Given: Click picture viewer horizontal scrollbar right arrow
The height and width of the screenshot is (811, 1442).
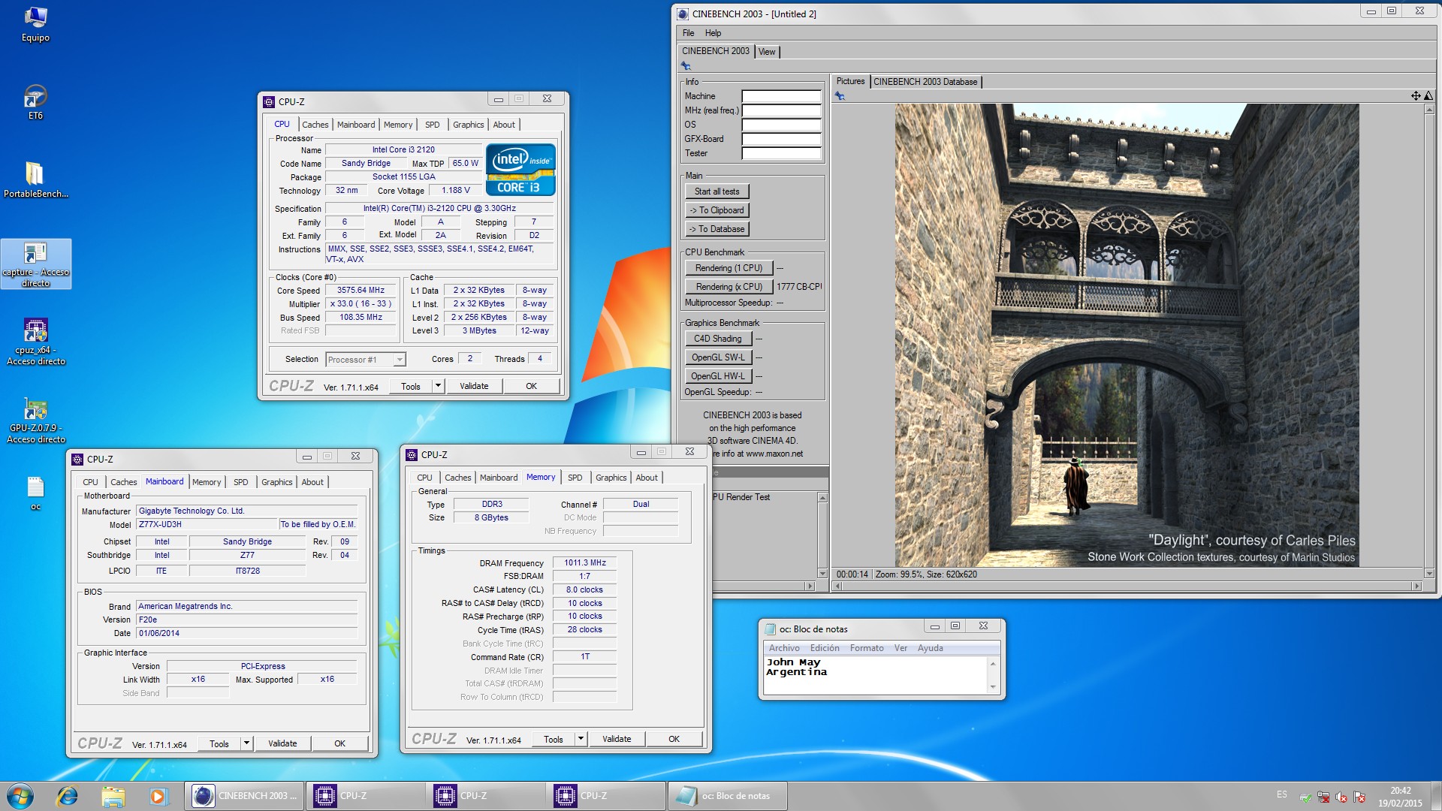Looking at the screenshot, I should point(1416,586).
